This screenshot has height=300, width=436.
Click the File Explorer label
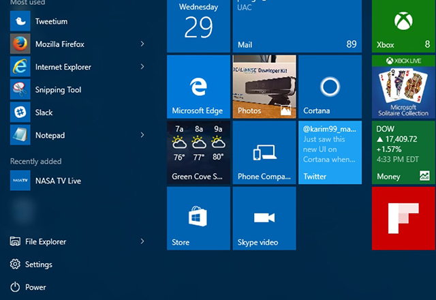pyautogui.click(x=46, y=241)
